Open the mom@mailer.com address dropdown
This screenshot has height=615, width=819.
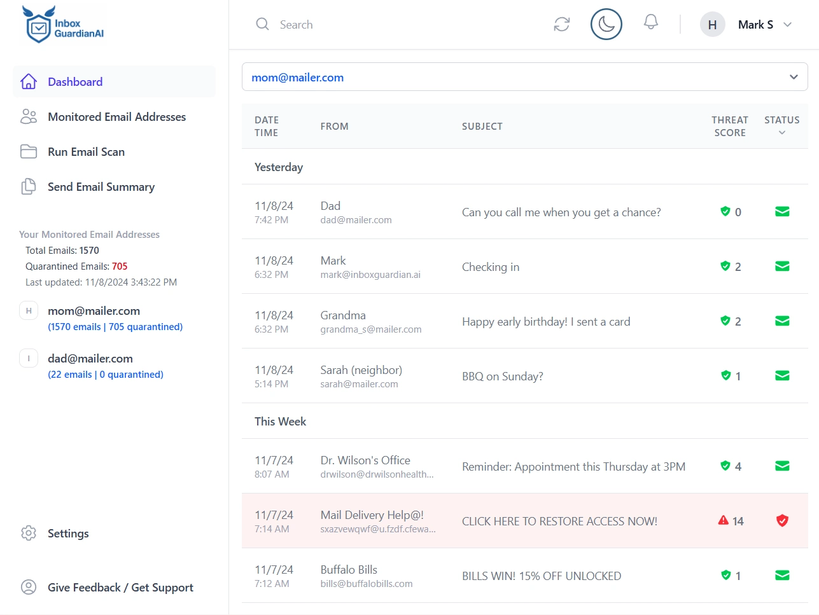coord(793,76)
